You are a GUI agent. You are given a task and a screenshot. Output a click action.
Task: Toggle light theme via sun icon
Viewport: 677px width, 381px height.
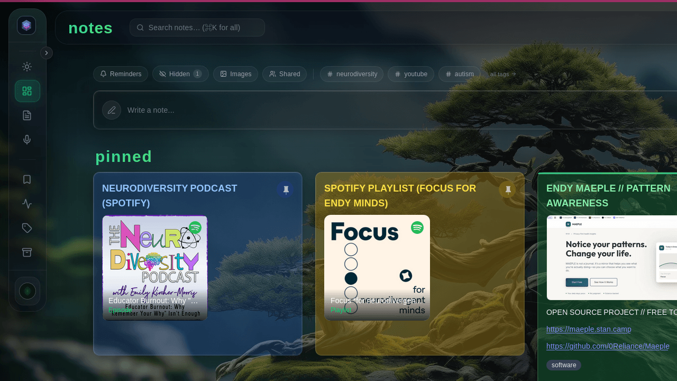tap(27, 67)
